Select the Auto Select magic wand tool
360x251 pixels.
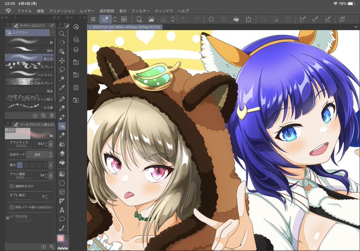coord(62,79)
